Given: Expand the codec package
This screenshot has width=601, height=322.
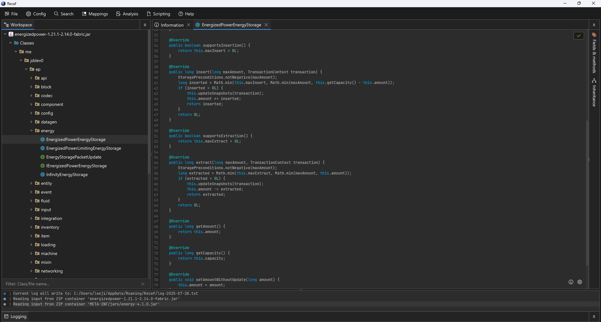Looking at the screenshot, I should pos(31,96).
